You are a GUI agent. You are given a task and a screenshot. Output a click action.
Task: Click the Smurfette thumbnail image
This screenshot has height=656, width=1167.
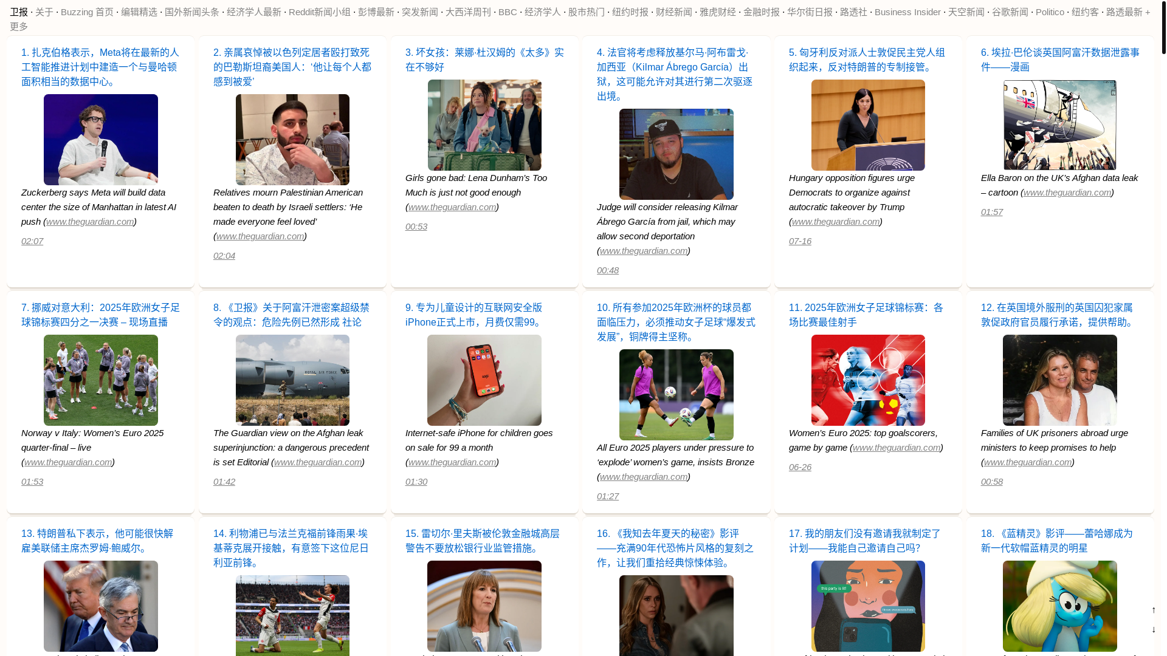pos(1060,606)
